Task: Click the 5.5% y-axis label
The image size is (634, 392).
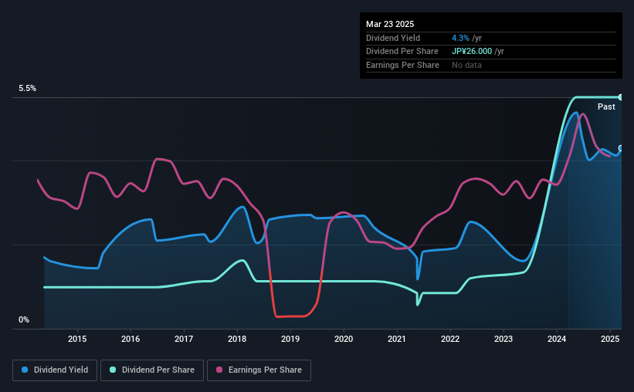Action: point(28,88)
